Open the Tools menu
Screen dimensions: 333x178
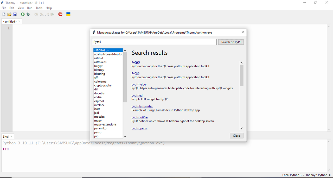tap(39, 8)
